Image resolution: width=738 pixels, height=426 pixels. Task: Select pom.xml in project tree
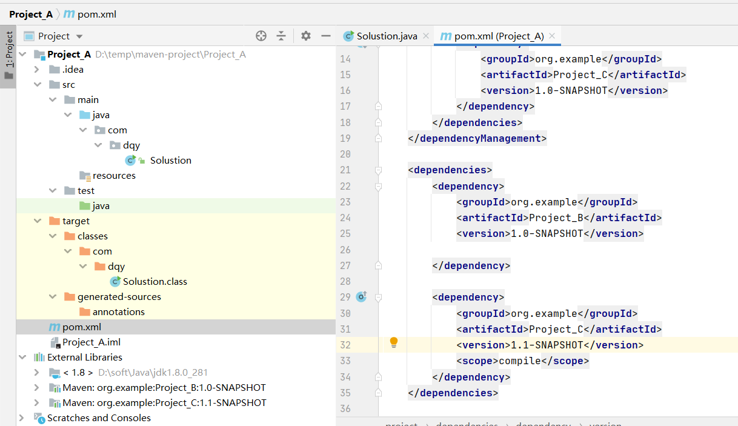(81, 327)
